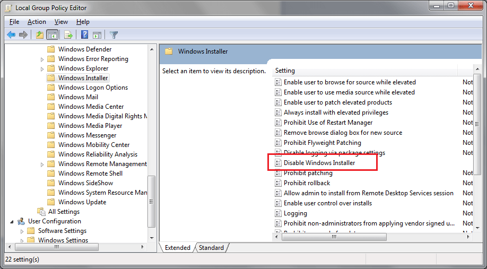Click the All Settings icon in the tree
487x269 pixels.
click(41, 212)
